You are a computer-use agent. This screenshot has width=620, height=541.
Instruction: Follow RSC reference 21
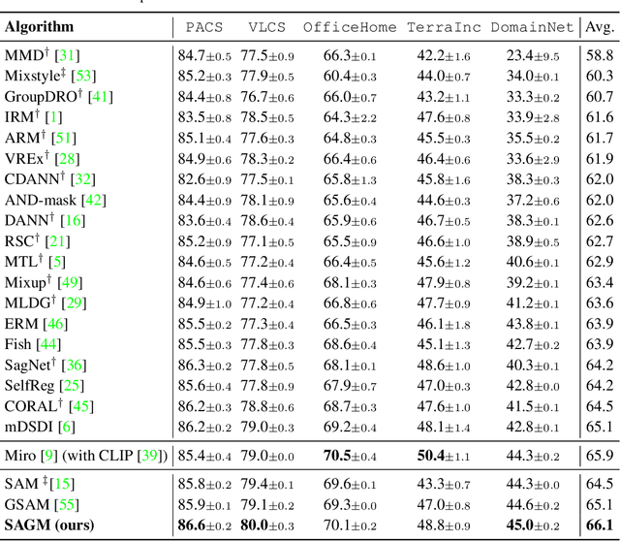click(x=57, y=241)
